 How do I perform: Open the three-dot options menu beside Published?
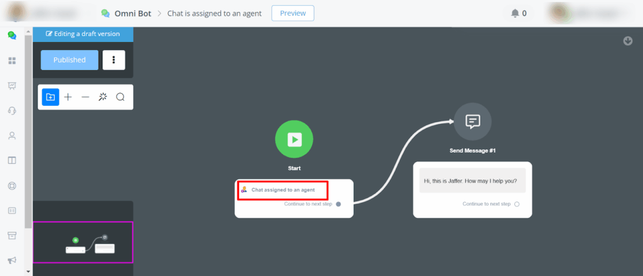pos(114,60)
